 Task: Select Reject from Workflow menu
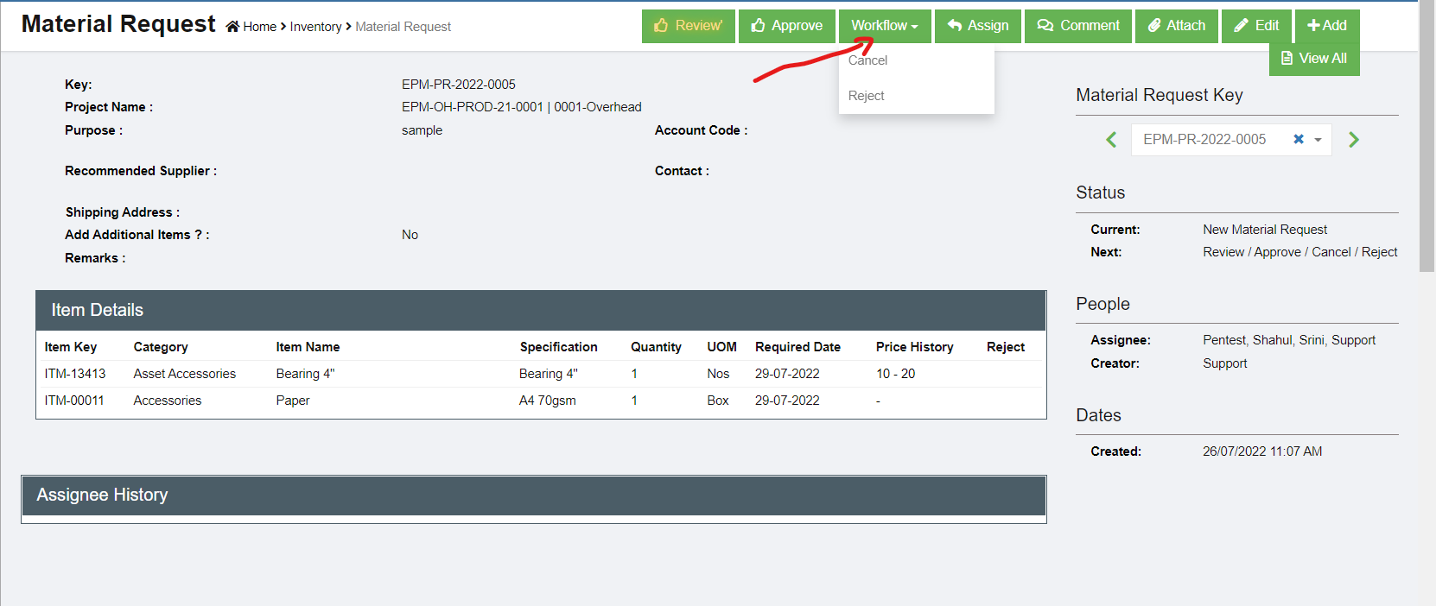coord(866,96)
